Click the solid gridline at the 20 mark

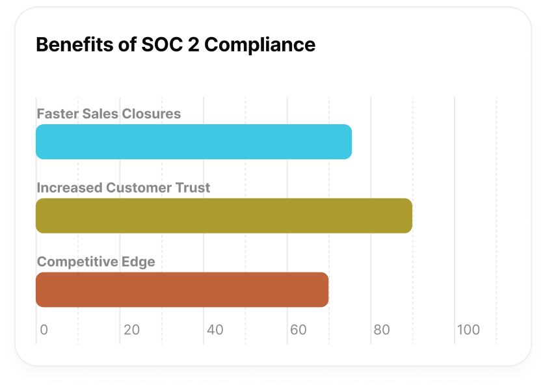click(120, 176)
